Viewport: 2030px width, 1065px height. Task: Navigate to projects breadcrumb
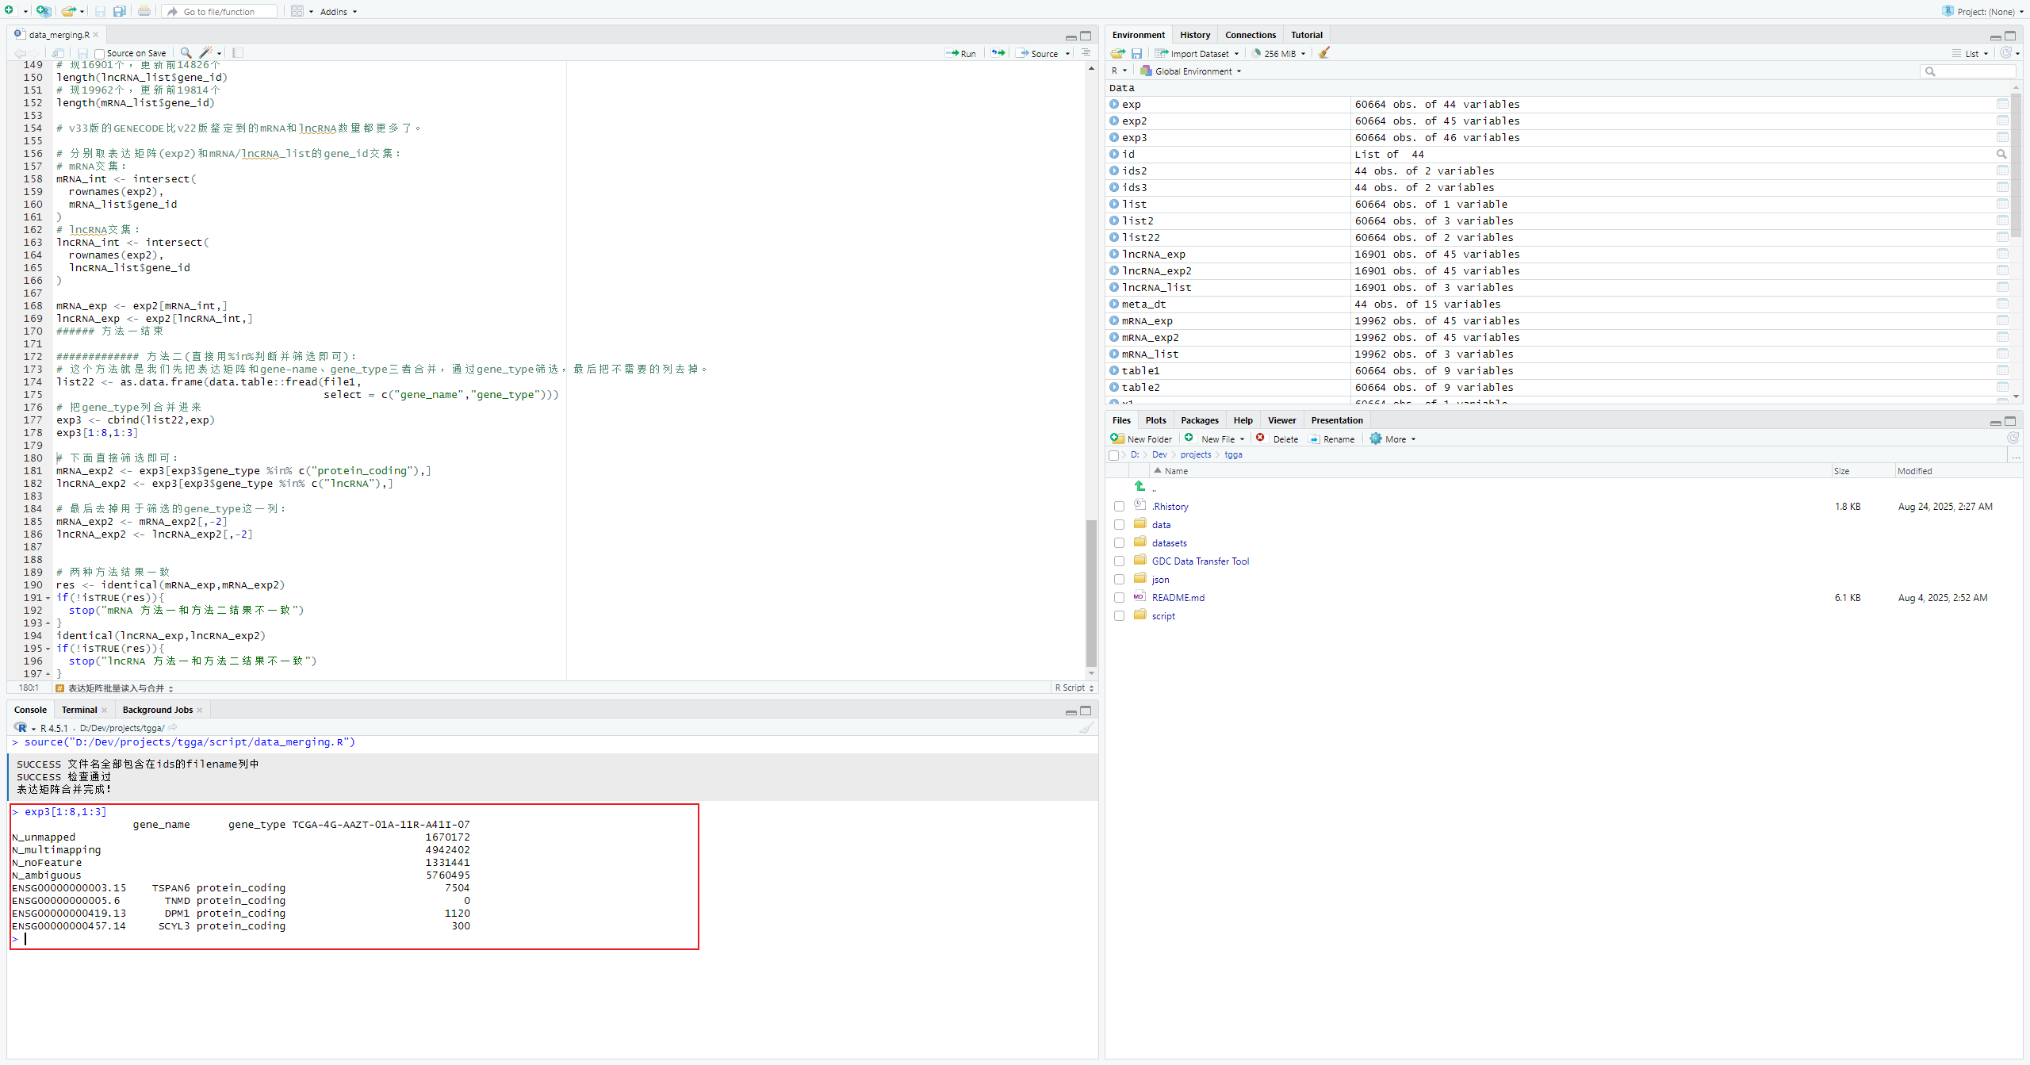(1195, 454)
